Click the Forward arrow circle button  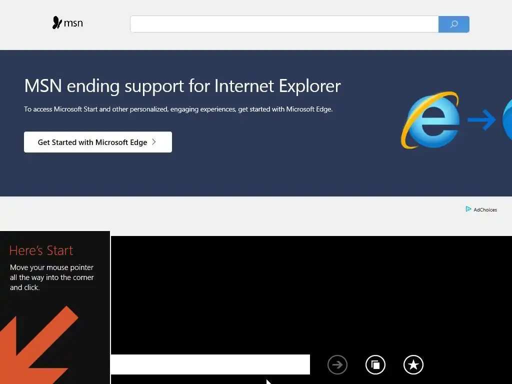pos(337,364)
